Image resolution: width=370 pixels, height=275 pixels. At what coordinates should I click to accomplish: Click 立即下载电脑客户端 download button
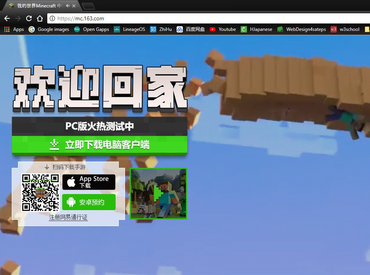100,145
